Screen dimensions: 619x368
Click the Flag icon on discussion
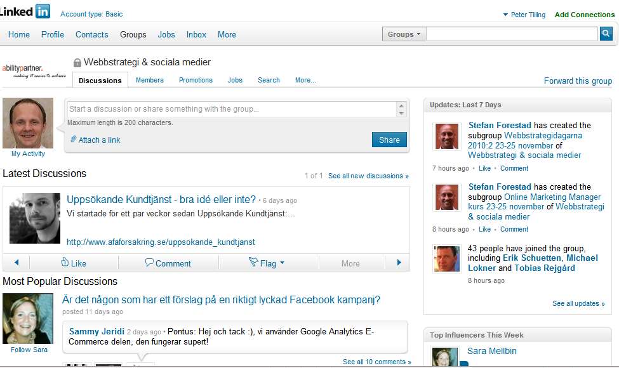tap(253, 262)
